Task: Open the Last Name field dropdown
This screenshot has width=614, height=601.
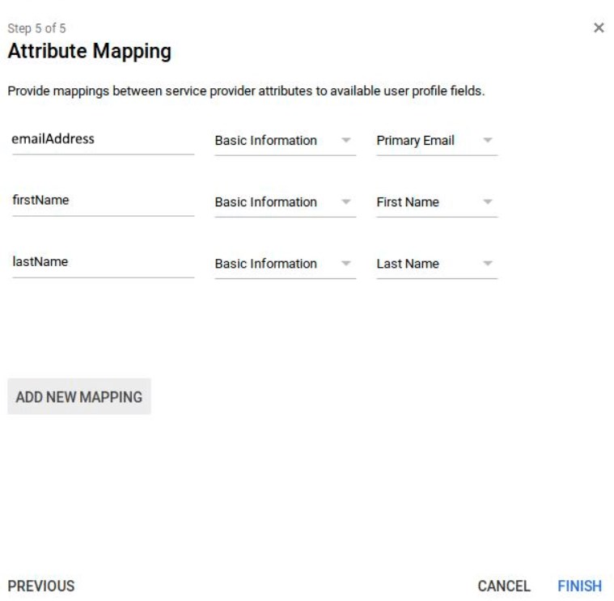Action: click(437, 264)
